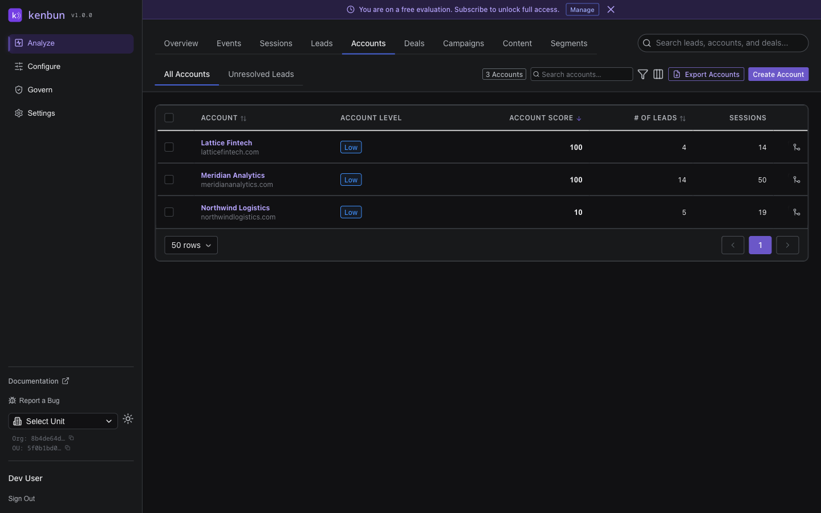The height and width of the screenshot is (513, 821).
Task: Open the Unresolved Leads sub-tab
Action: point(261,74)
